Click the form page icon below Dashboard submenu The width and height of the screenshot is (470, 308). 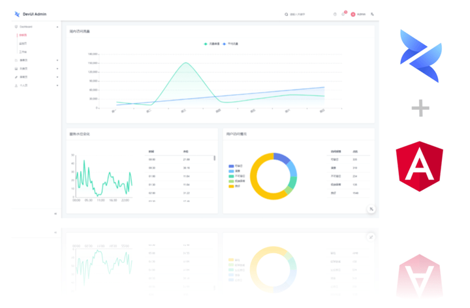(x=16, y=60)
